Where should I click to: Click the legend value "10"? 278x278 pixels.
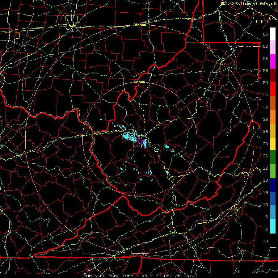[x=265, y=204]
